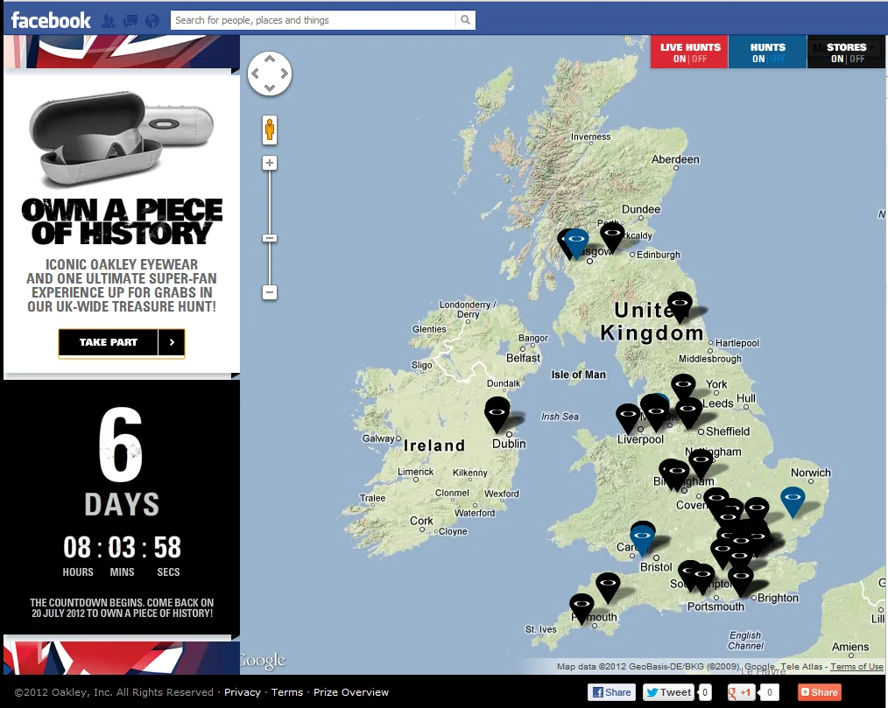This screenshot has height=708, width=888.
Task: Open the Prize Overview link
Action: 351,692
